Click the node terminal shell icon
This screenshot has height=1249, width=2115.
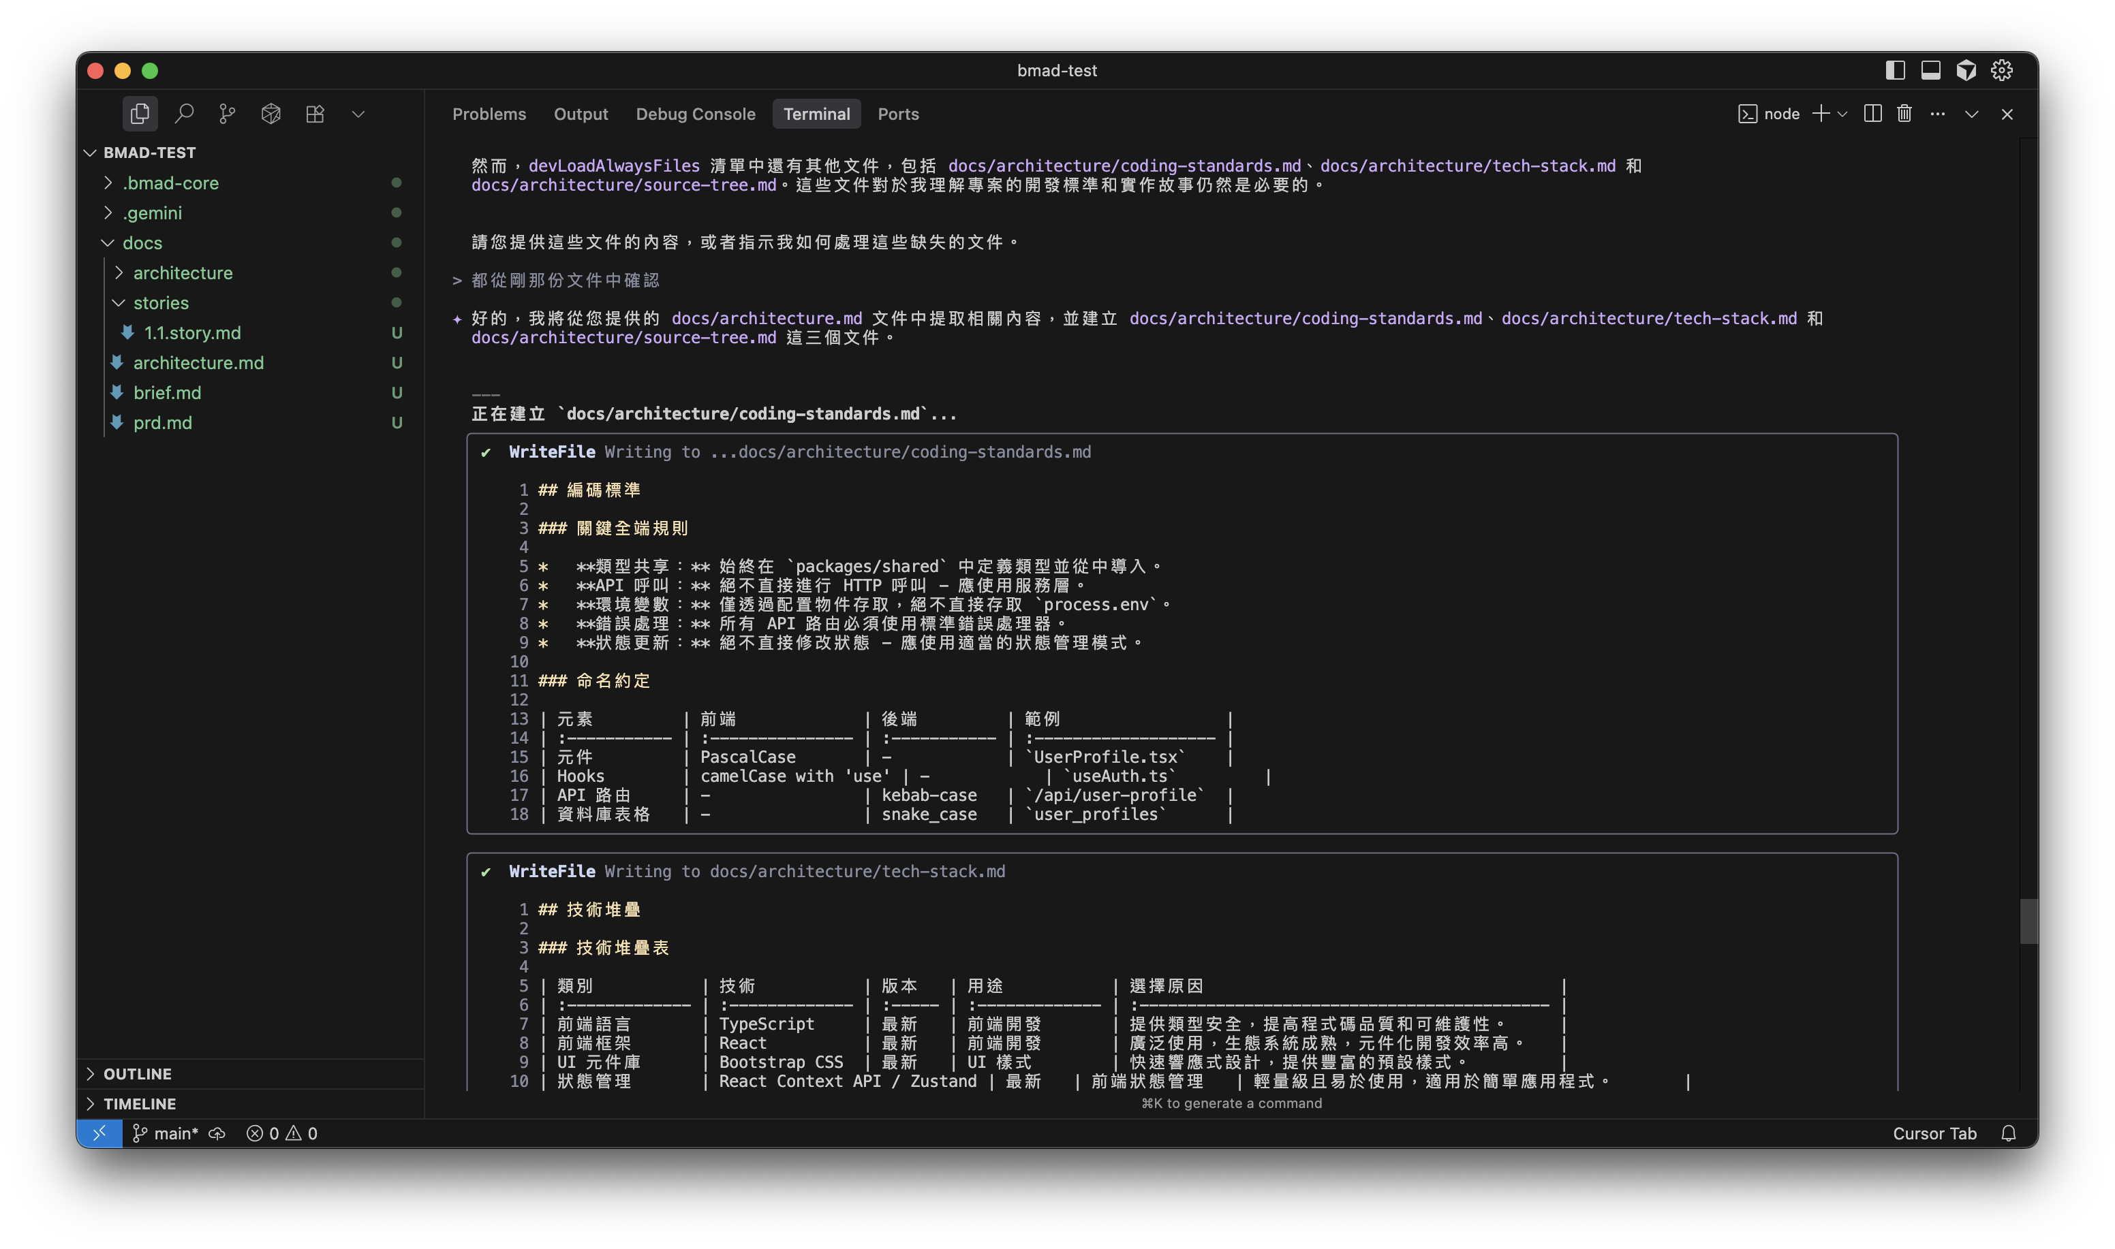point(1747,114)
